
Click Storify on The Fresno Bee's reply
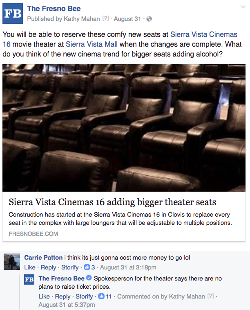tap(84, 296)
